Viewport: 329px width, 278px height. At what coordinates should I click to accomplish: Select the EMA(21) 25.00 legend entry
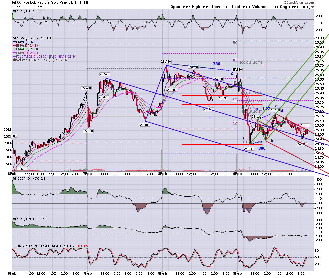point(25,49)
